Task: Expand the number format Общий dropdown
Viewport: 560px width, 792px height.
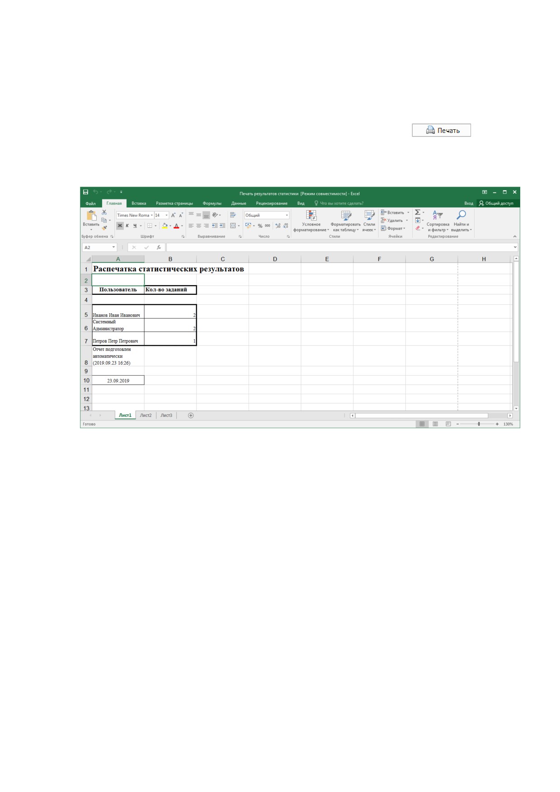Action: pos(287,215)
